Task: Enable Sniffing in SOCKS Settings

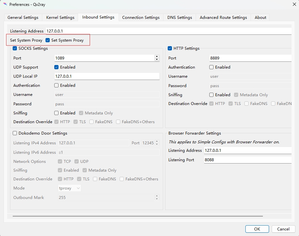Action: tap(57, 113)
